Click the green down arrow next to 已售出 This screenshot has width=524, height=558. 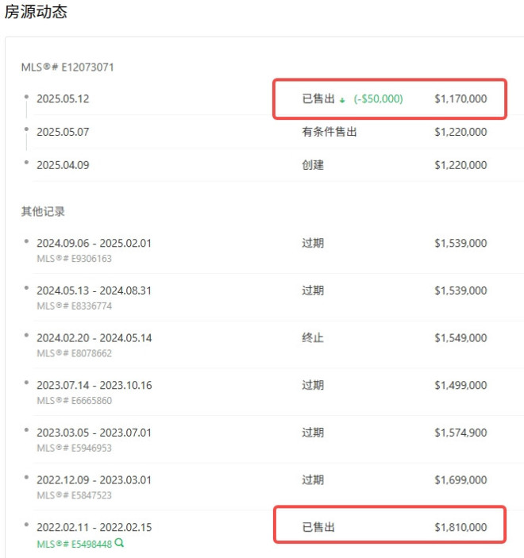click(342, 100)
